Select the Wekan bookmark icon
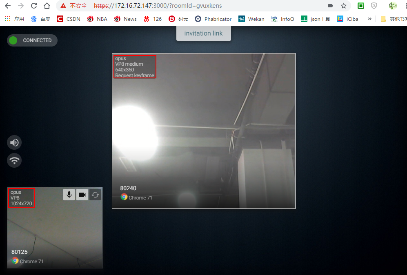Viewport: 407px width, 275px height. point(242,19)
